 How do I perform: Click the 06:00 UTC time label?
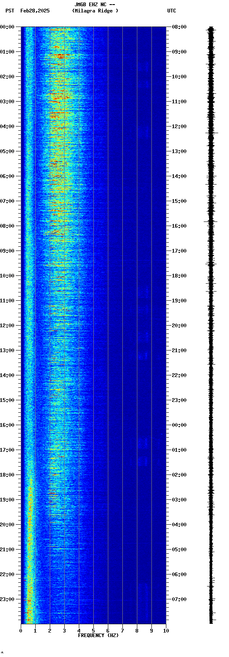(x=179, y=574)
